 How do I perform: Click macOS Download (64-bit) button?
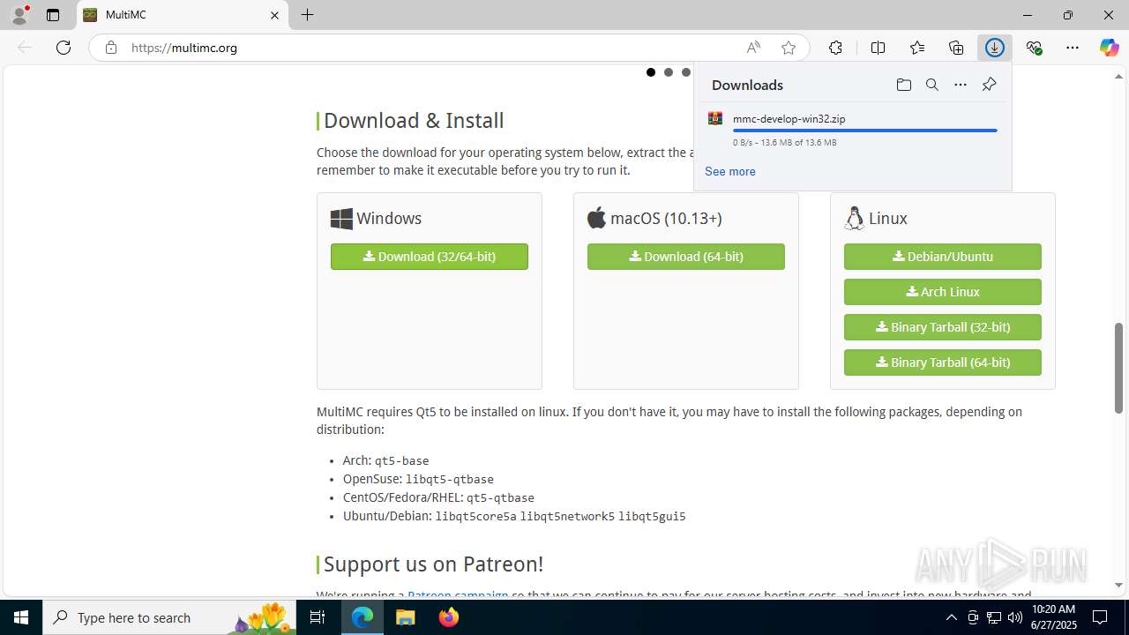[686, 257]
